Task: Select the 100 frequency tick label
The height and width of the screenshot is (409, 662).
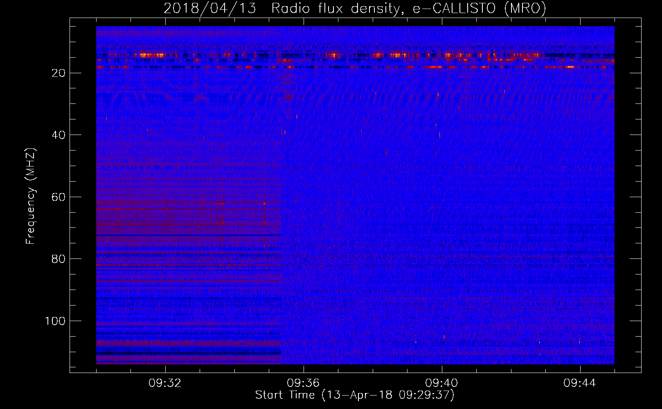Action: pyautogui.click(x=55, y=321)
